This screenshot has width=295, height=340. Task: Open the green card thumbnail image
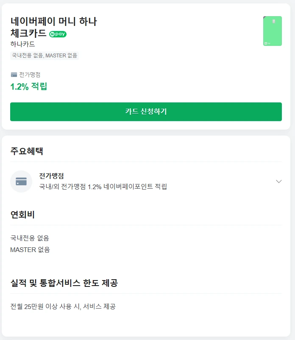coord(272,31)
